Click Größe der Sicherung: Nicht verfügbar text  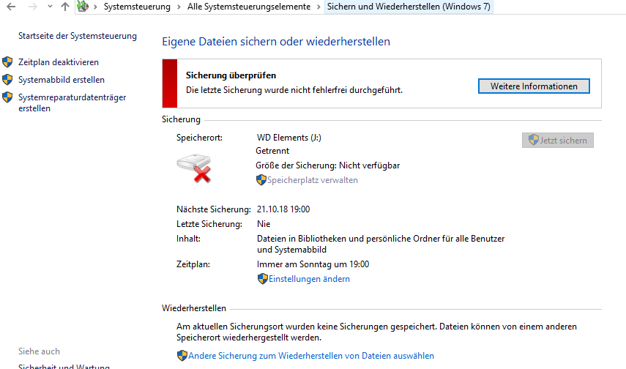pyautogui.click(x=327, y=165)
